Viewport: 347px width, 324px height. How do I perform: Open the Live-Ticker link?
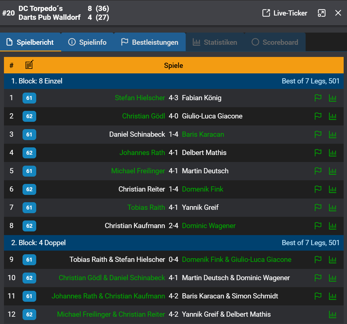click(285, 13)
